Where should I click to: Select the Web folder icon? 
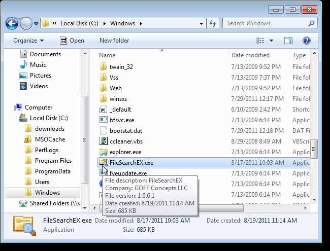(103, 88)
